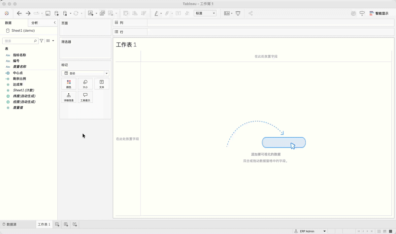Add a new data source from toolbar
Viewport: 396px width, 234px height.
56,13
